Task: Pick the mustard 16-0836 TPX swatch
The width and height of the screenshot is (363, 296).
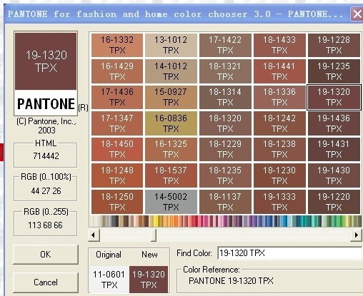Action: click(x=171, y=123)
